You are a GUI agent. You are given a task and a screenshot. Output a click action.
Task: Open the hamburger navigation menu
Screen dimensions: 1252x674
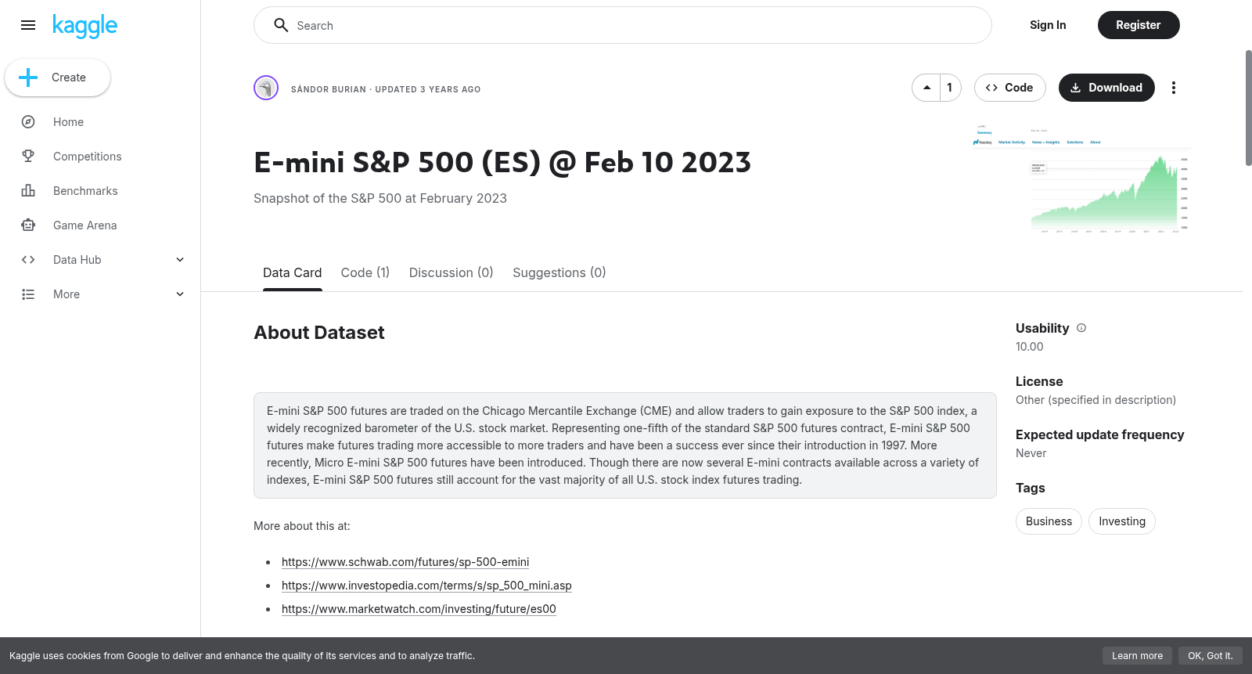tap(28, 25)
